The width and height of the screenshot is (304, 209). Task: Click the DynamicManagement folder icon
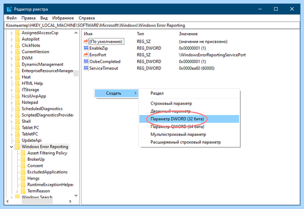click(17, 64)
